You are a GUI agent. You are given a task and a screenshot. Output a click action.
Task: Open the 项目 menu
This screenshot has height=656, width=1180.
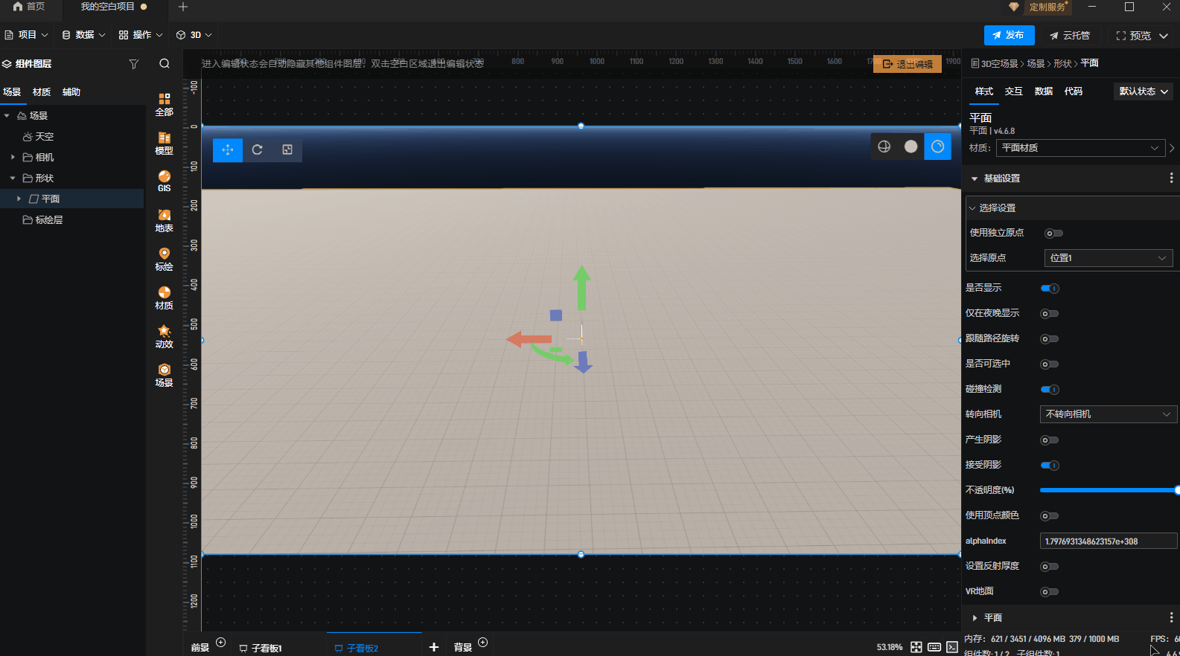tap(27, 35)
